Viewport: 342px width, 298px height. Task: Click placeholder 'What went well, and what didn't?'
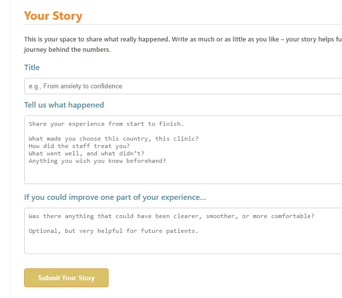pos(86,153)
